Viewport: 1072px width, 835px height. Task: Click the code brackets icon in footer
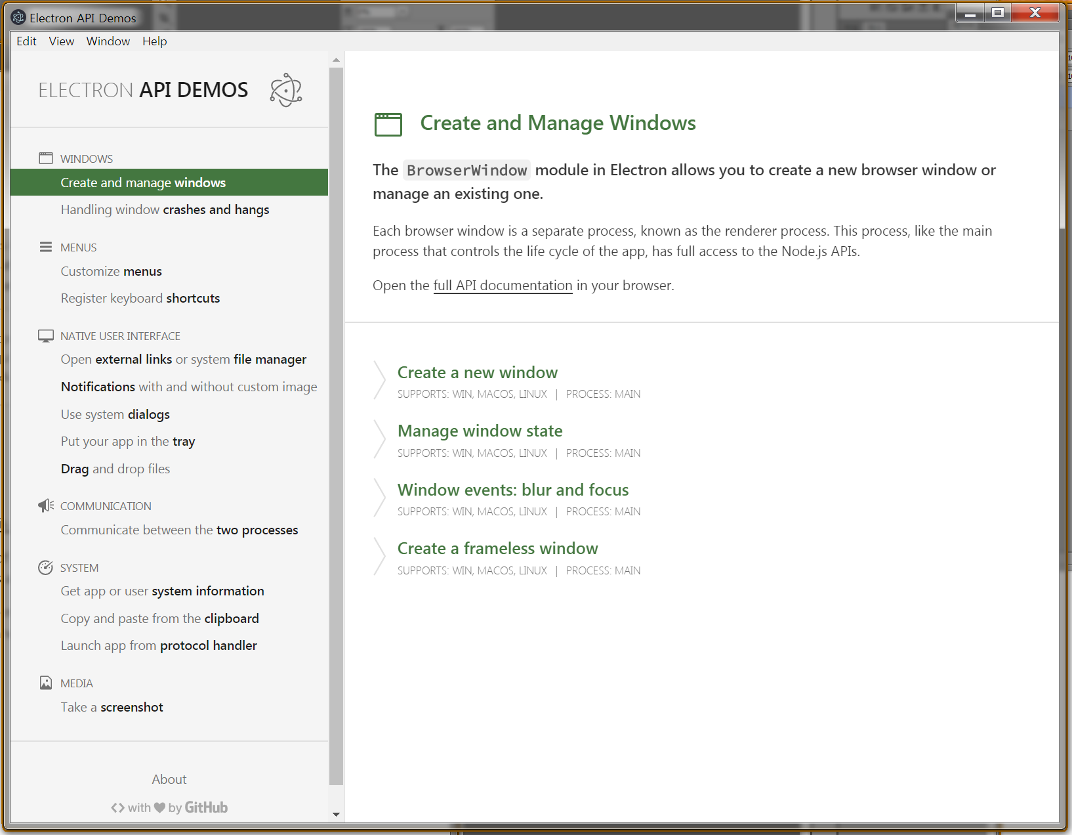pyautogui.click(x=117, y=807)
